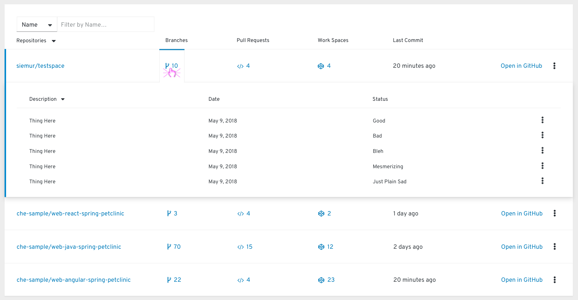The width and height of the screenshot is (578, 300).
Task: Click the kebab menu for web-angular-spring-petclinic
Action: pyautogui.click(x=555, y=280)
